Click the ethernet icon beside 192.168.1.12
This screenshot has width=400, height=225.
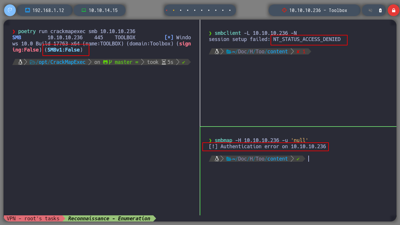(x=28, y=10)
